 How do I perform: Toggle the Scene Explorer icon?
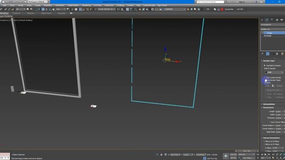click(x=127, y=9)
